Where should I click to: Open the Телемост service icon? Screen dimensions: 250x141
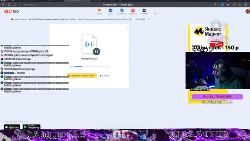pyautogui.click(x=144, y=11)
